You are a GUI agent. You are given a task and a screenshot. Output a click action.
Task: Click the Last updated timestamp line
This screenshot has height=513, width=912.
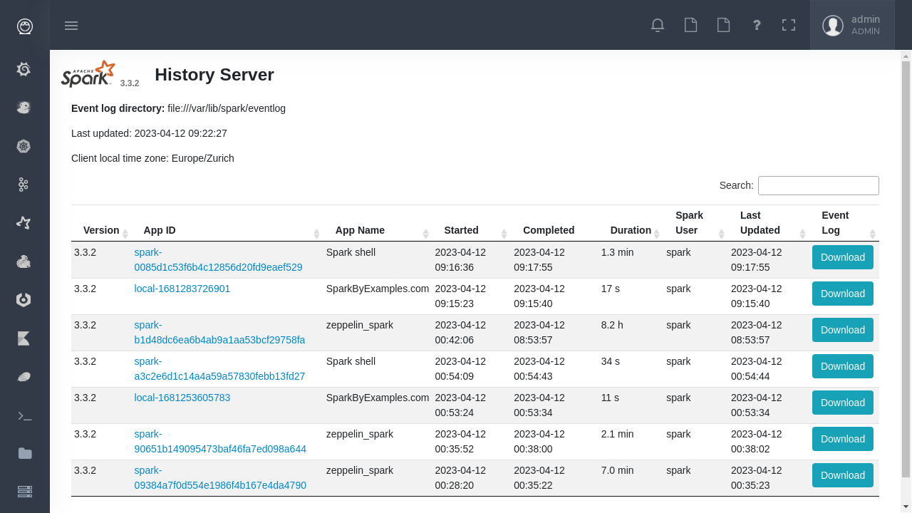click(x=149, y=133)
